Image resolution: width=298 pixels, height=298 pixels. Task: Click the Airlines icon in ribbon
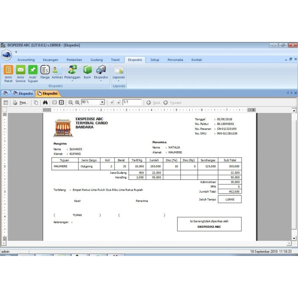(57, 70)
